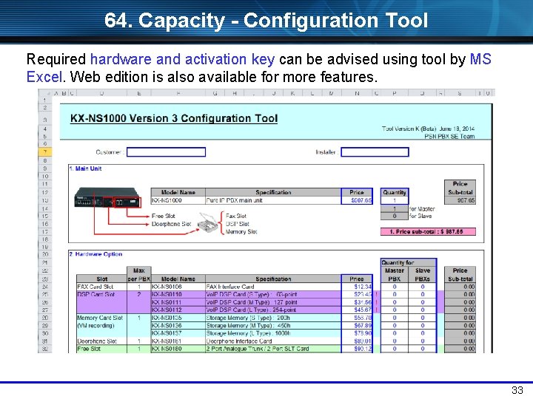This screenshot has height=399, width=533.
Task: Select the Master PBX quantity for KX-NS0180
Action: coord(395,349)
